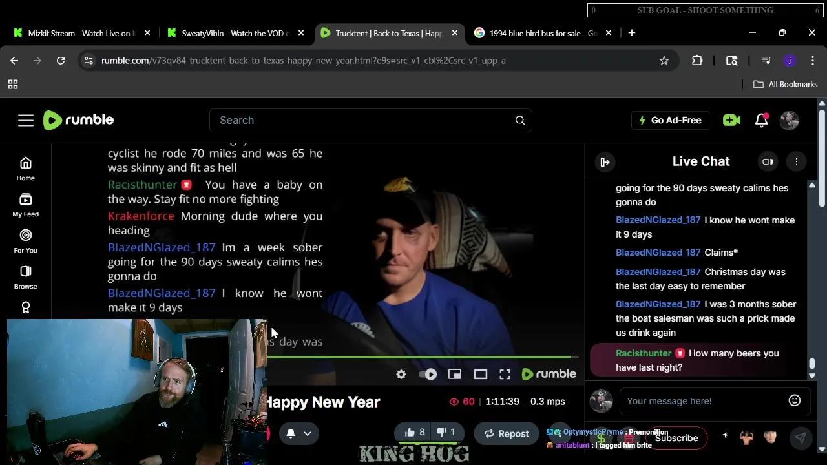Subscribe to the channel
This screenshot has height=465, width=827.
tap(676, 438)
